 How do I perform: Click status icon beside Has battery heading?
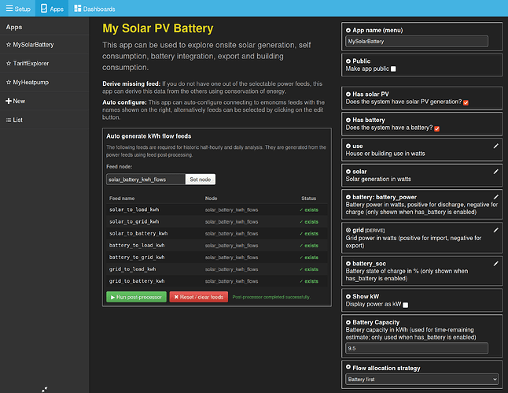coord(348,120)
